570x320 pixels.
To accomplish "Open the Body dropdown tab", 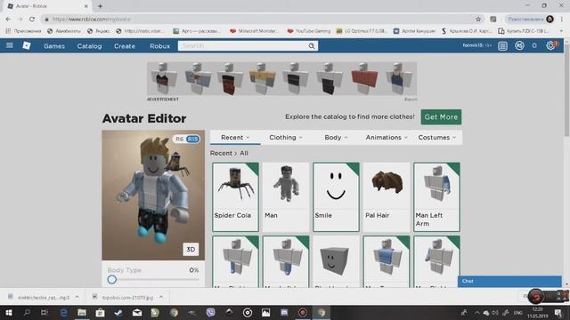I will 336,138.
